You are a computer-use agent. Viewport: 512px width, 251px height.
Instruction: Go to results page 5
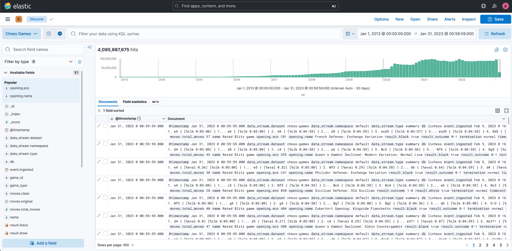coord(501,245)
